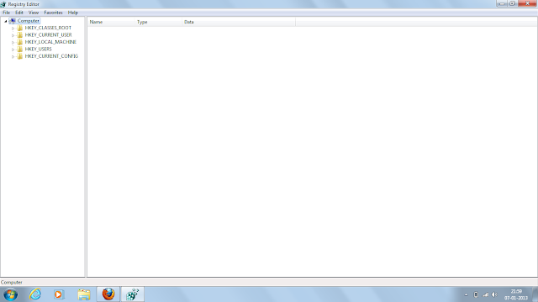The height and width of the screenshot is (302, 538).
Task: Select HKEY_LOCAL_MACHINE key label
Action: (x=50, y=42)
